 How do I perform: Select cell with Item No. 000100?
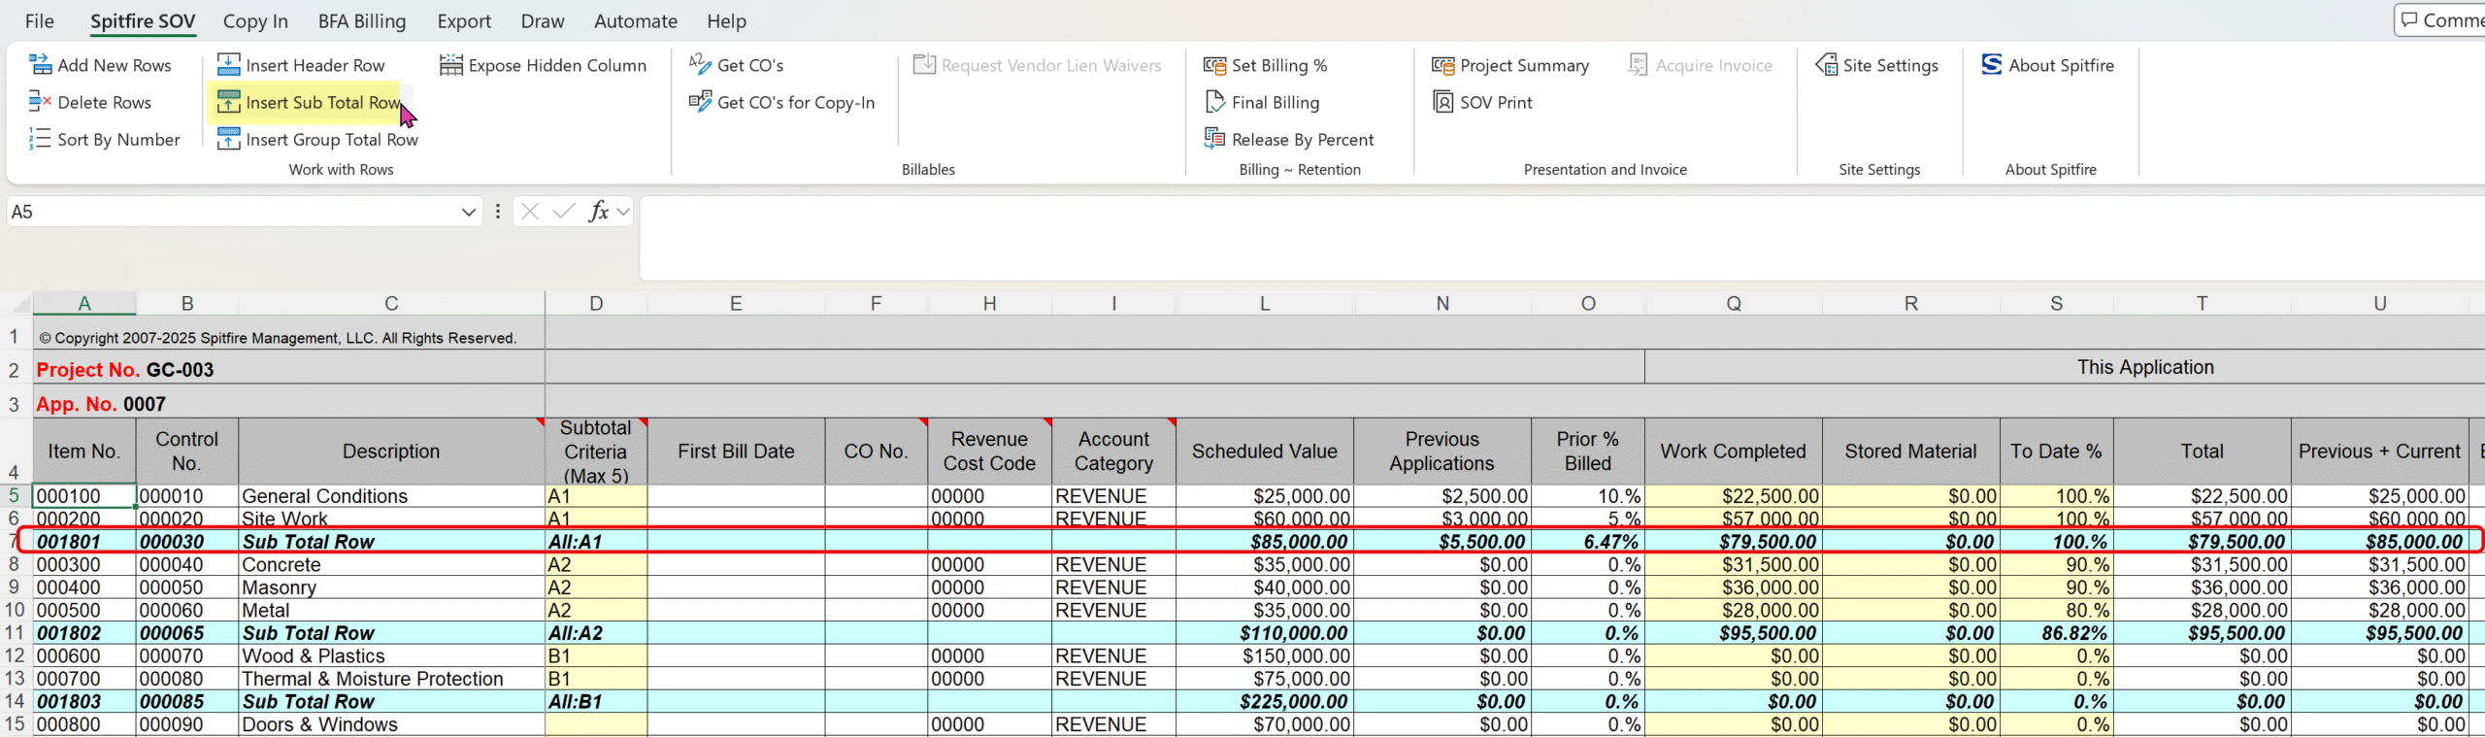pos(84,496)
